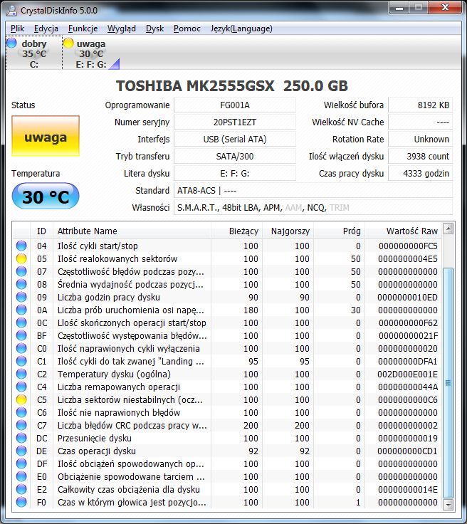Click the TOSHIBA MK2555GSX 250.0 GB title
This screenshot has height=524, width=467.
click(x=232, y=86)
